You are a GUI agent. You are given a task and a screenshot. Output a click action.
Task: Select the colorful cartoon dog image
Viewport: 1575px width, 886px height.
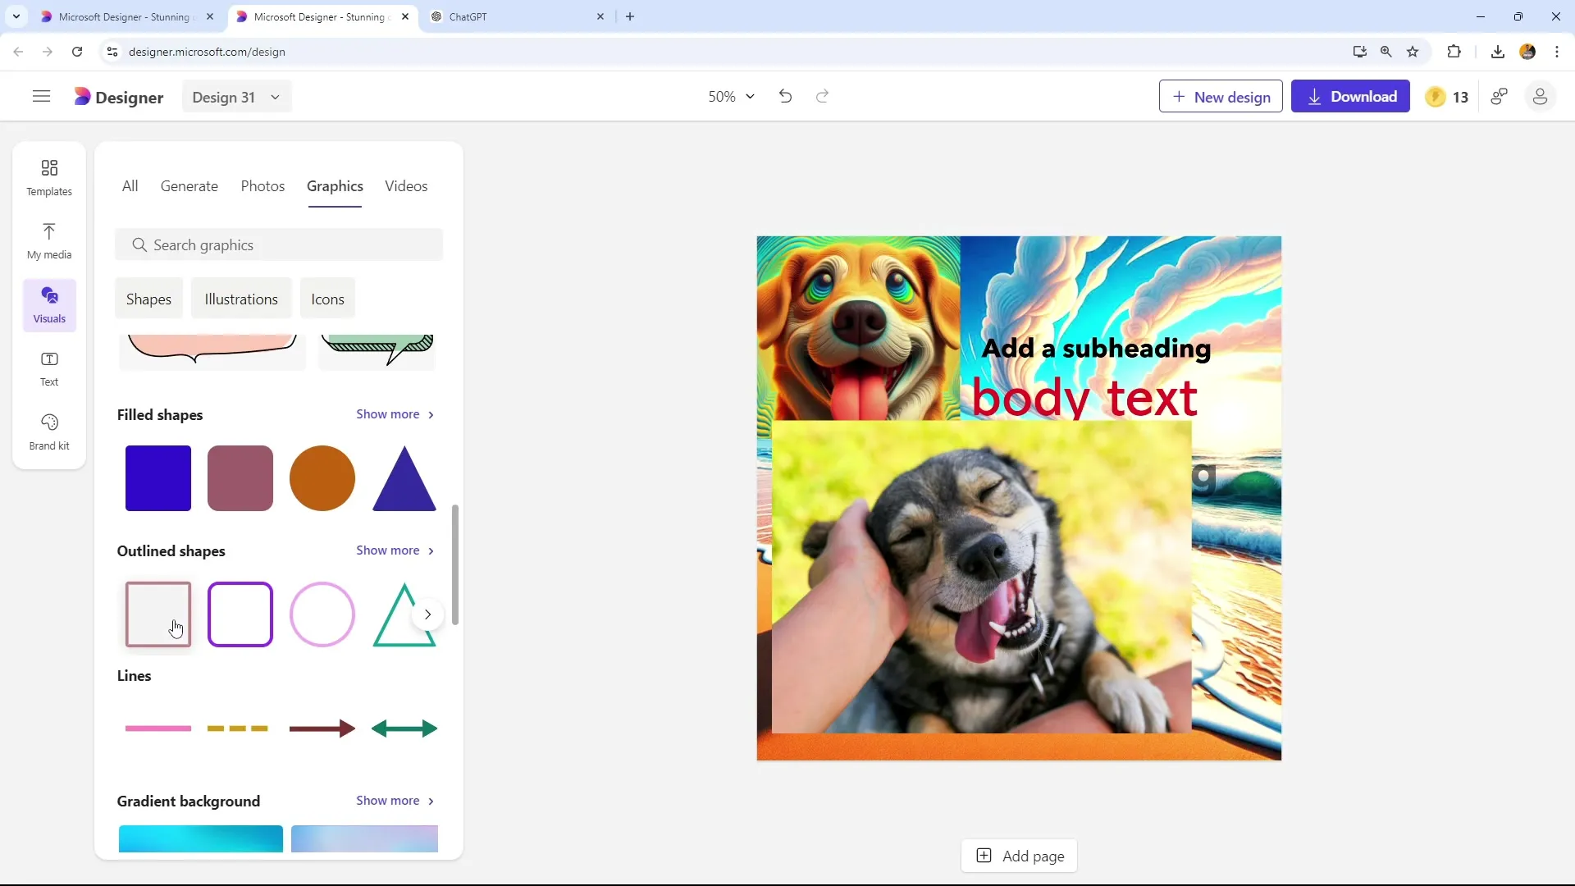pos(858,328)
